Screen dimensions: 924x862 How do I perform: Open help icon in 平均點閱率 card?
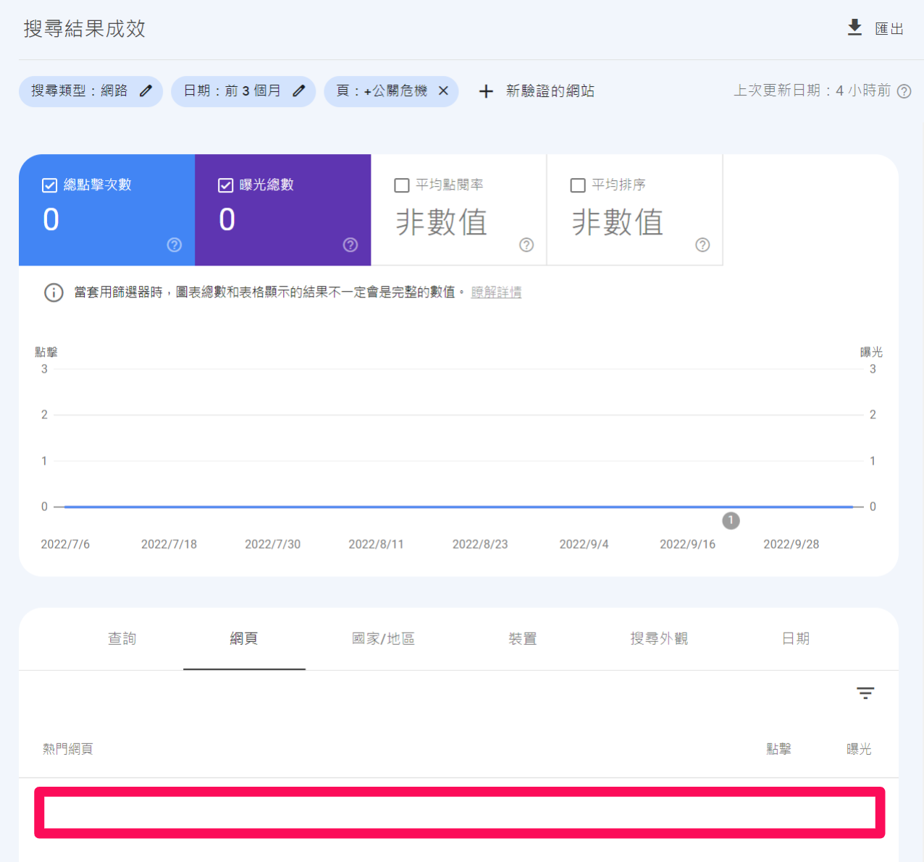(x=526, y=245)
